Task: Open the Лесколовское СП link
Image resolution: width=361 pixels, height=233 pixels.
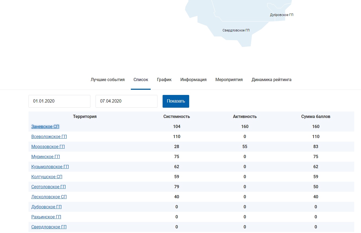Action: click(x=49, y=197)
